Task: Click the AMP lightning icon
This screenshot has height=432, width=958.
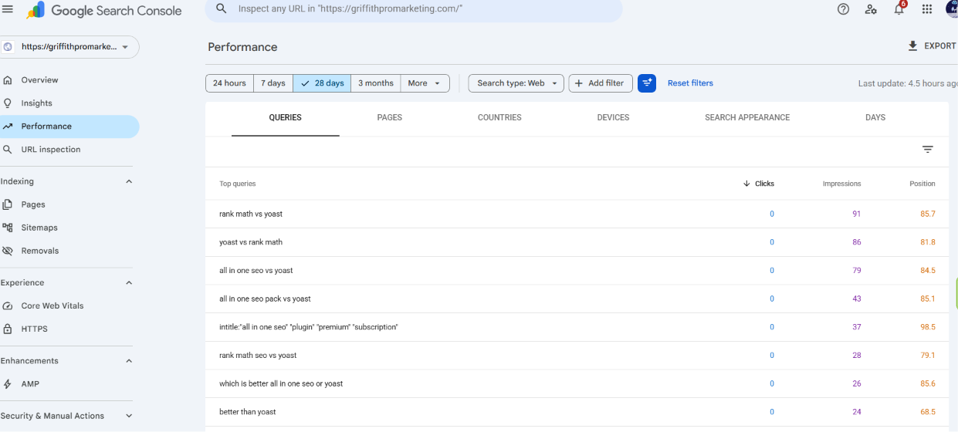Action: [x=8, y=384]
